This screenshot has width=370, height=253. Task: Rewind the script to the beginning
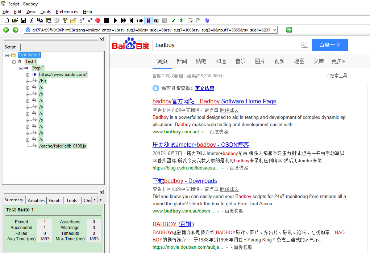click(132, 21)
